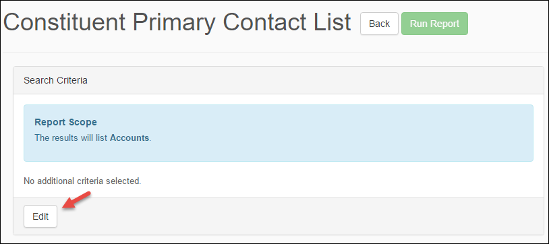Image resolution: width=549 pixels, height=244 pixels.
Task: Click the gray footer bar beside Edit
Action: (x=297, y=216)
